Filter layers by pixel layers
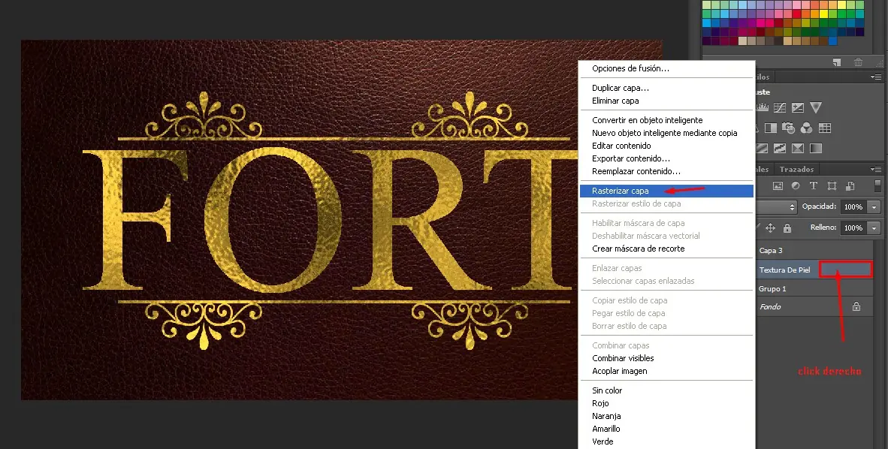This screenshot has height=449, width=888. (778, 185)
